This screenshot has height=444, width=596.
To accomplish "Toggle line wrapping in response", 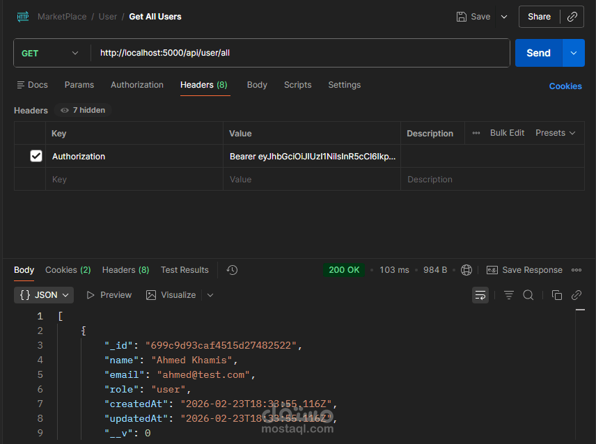I will point(480,295).
